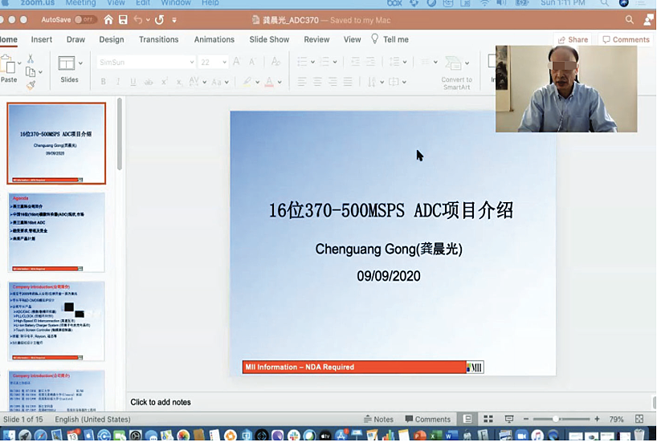Image resolution: width=657 pixels, height=442 pixels.
Task: Expand the numbering list dropdown arrow
Action: point(335,62)
